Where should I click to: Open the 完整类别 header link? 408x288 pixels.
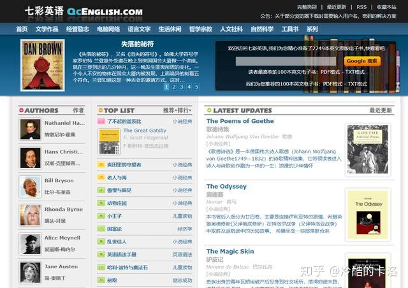(x=307, y=7)
